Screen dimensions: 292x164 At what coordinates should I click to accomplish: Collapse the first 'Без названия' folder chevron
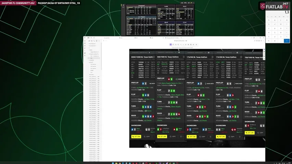tap(88, 44)
